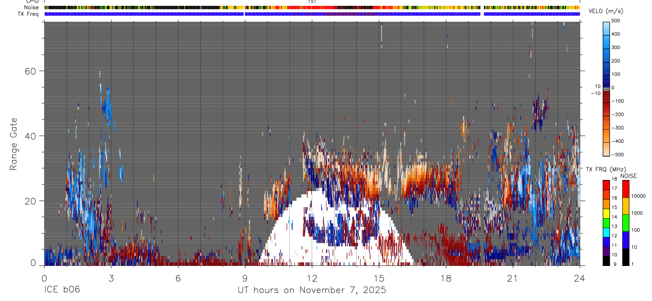Viewport: 652px width, 301px height.
Task: Click the blue TX Freq strip above plot
Action: 312,14
